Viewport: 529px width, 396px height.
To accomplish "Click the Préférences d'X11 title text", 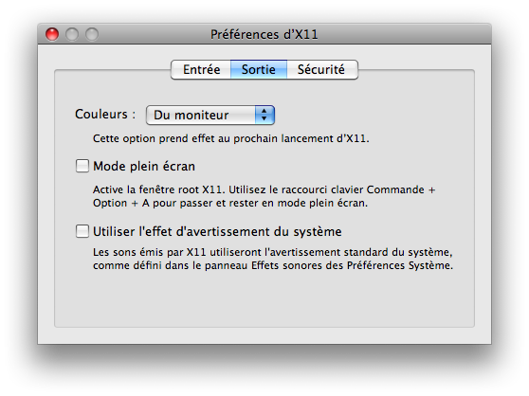I will pos(264,34).
